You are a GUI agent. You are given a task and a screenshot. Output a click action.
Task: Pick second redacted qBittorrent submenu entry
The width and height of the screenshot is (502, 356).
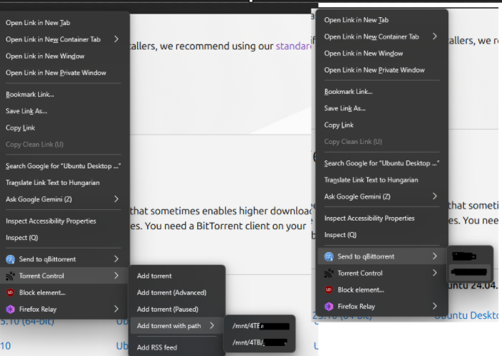click(x=469, y=272)
